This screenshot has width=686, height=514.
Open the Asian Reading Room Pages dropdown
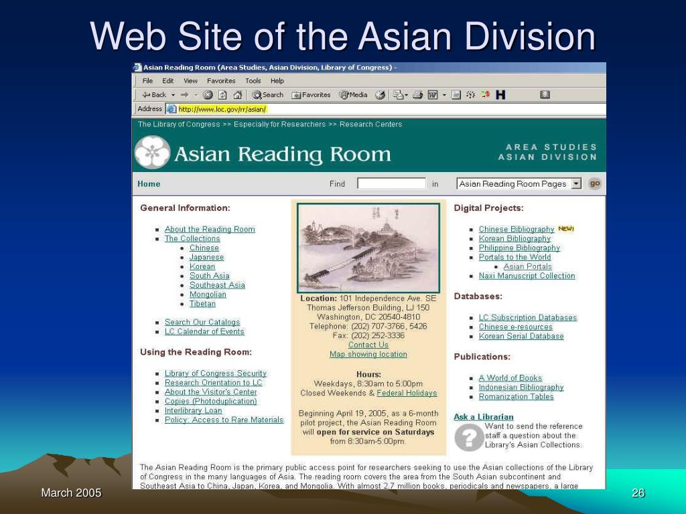pos(519,183)
